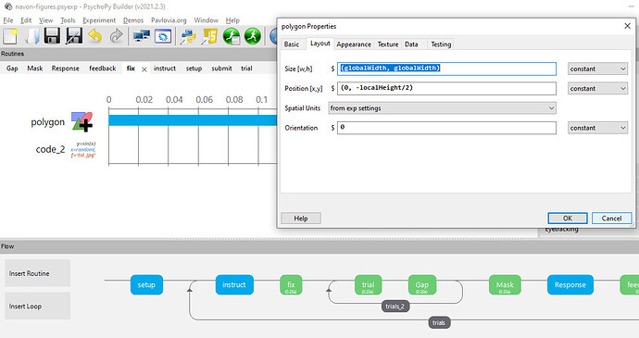This screenshot has height=338, width=639.
Task: Open the Pavlovia.org menu
Action: point(169,20)
